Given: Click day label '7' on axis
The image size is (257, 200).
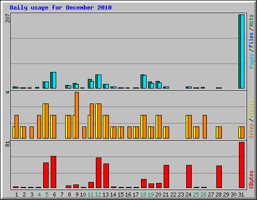Looking at the screenshot, I should [x=62, y=194].
